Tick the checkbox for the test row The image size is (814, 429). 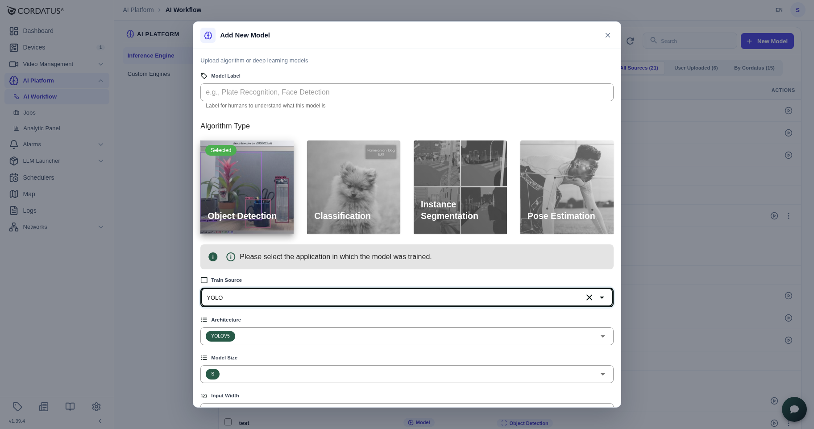[x=228, y=422]
